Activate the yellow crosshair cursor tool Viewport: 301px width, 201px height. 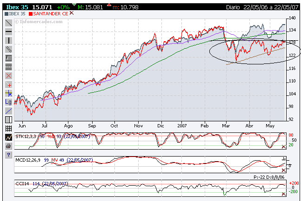[x=8, y=94]
